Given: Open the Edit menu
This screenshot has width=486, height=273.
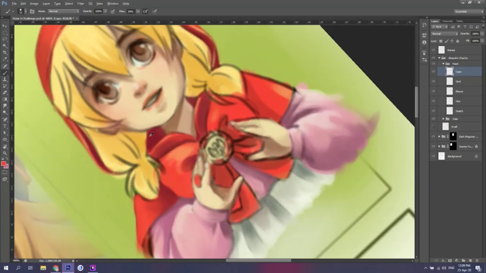Looking at the screenshot, I should (24, 3).
